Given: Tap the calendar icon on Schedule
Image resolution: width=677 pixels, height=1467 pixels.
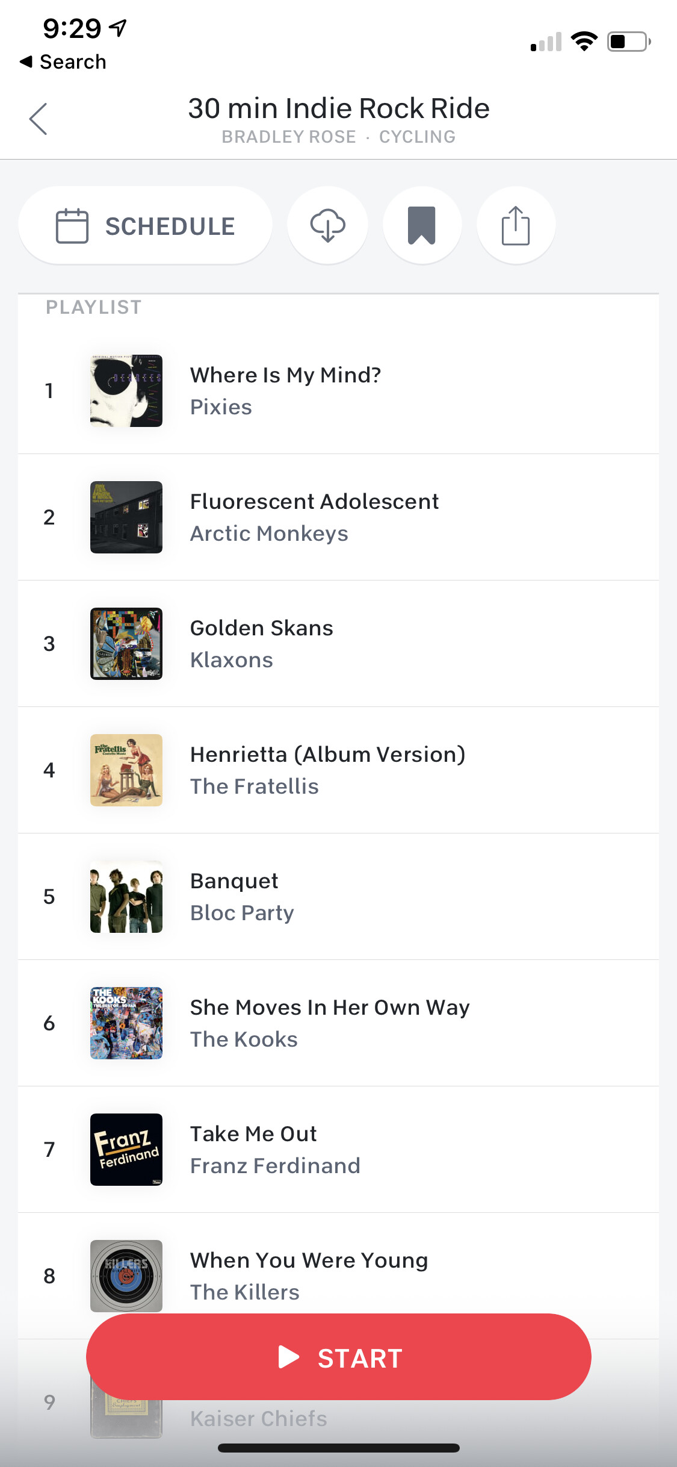Looking at the screenshot, I should tap(72, 226).
